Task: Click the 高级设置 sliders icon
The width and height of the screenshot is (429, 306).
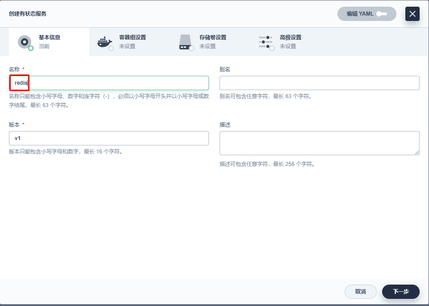Action: (266, 42)
